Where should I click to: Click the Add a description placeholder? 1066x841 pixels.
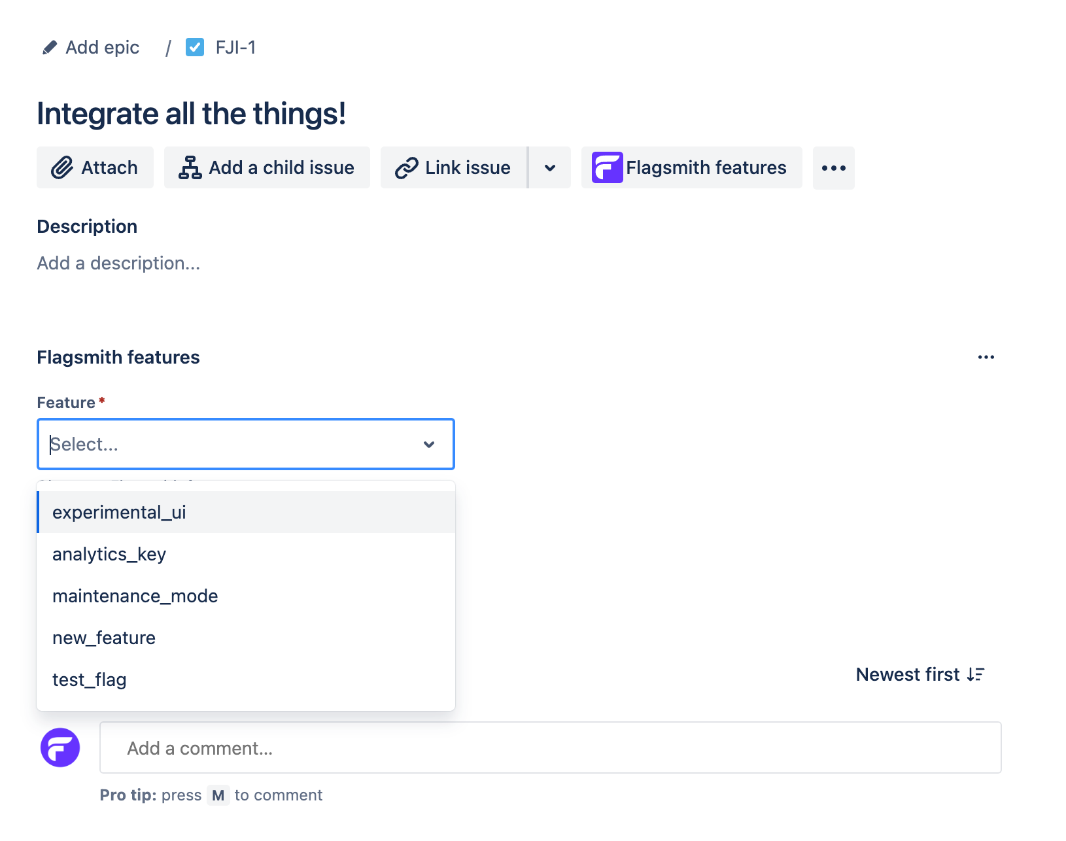118,263
